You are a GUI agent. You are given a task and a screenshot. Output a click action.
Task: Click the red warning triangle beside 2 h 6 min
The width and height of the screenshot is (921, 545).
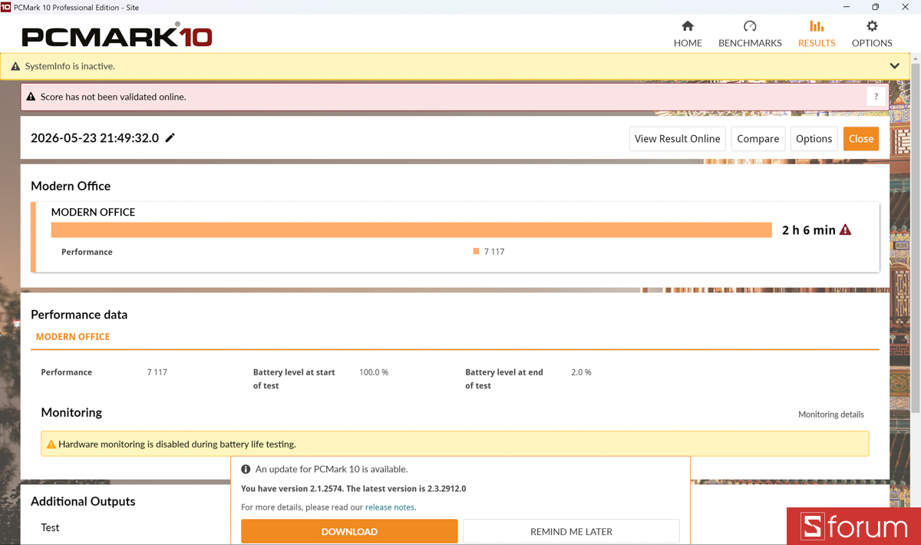click(x=846, y=230)
